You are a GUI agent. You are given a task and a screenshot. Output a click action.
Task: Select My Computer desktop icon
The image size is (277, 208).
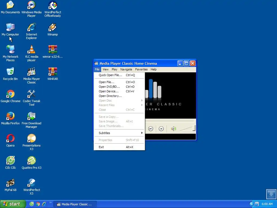click(10, 30)
